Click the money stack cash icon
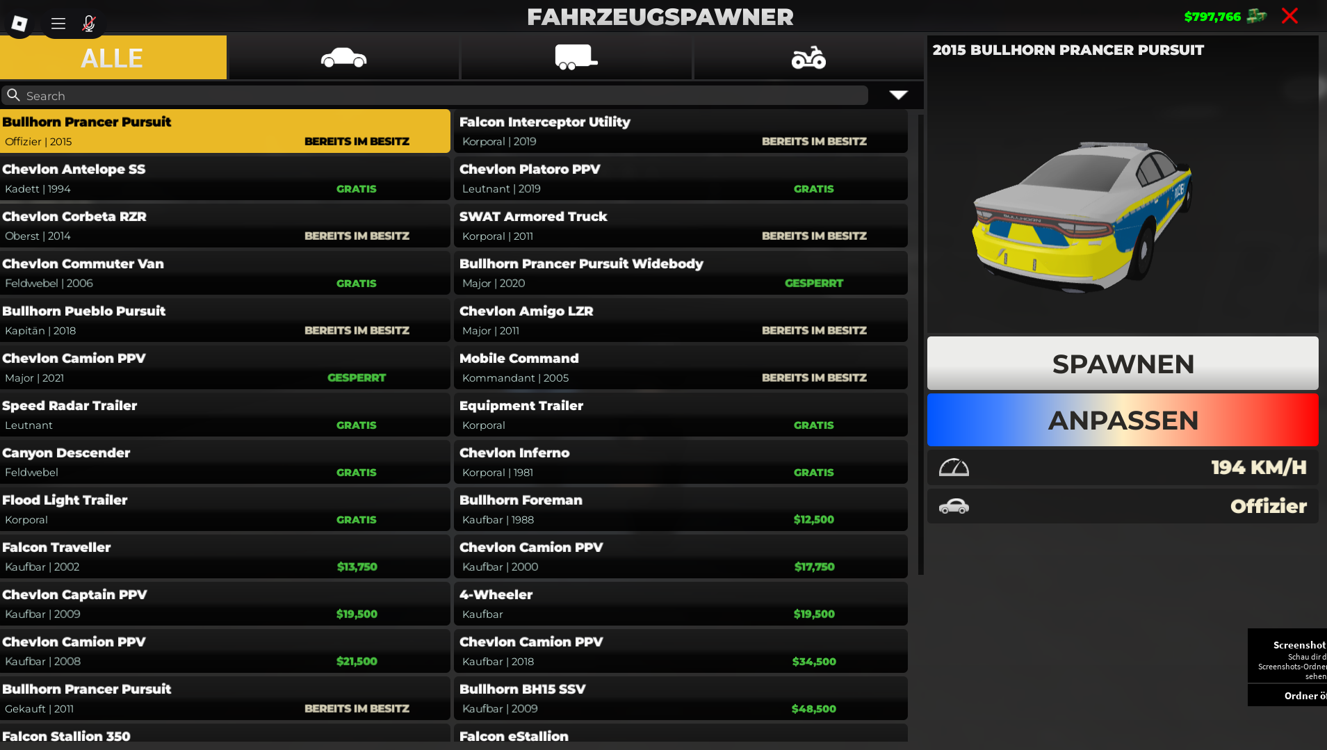The width and height of the screenshot is (1327, 750). [1256, 16]
